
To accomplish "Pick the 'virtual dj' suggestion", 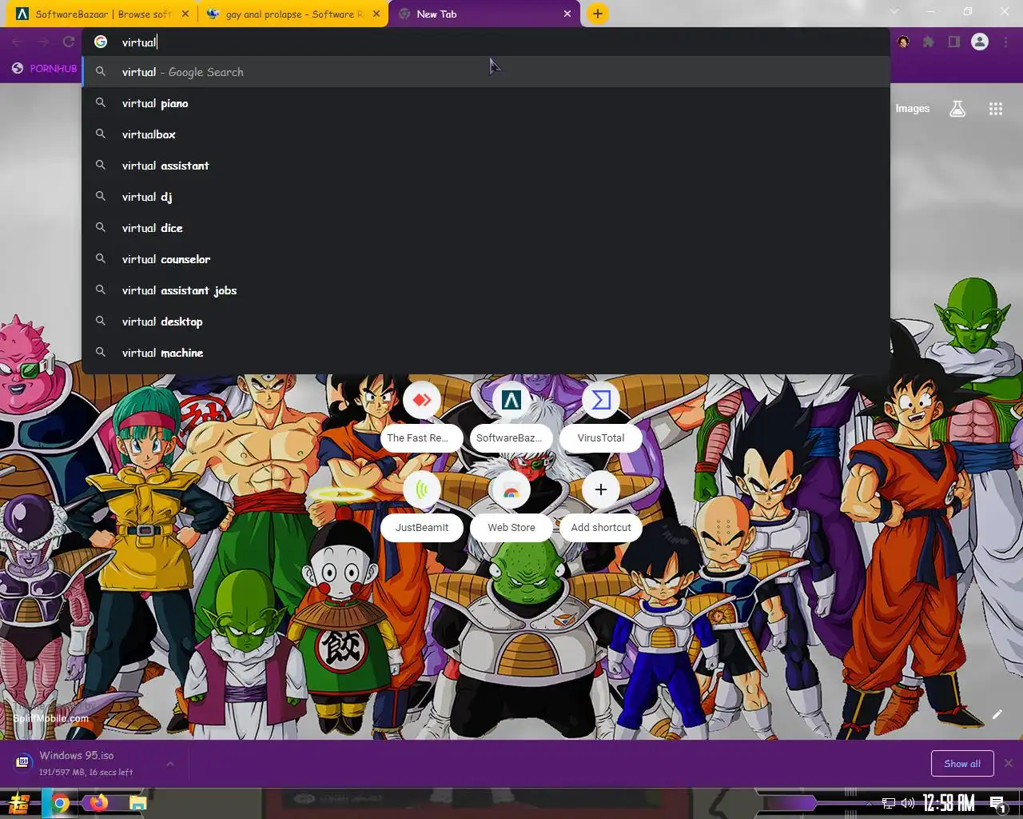I will (x=486, y=197).
